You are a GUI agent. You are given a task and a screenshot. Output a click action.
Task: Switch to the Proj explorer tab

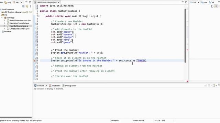8,2
